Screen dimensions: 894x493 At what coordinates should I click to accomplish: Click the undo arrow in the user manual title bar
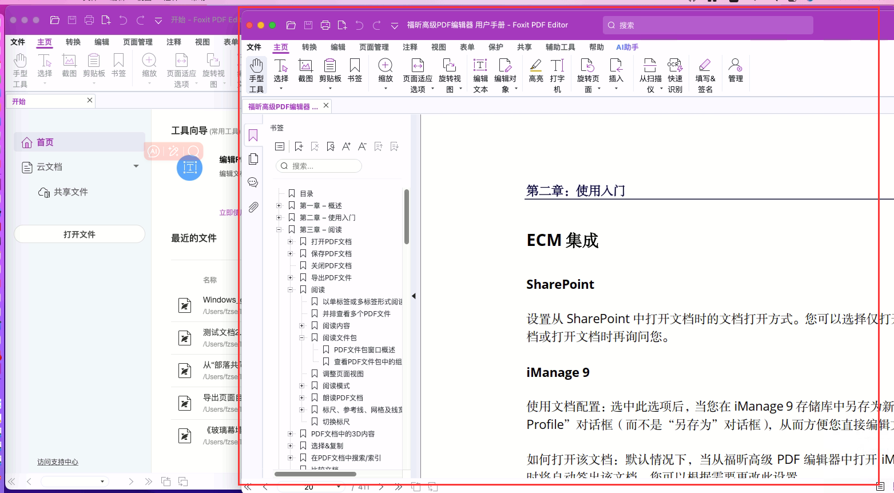[x=359, y=25]
